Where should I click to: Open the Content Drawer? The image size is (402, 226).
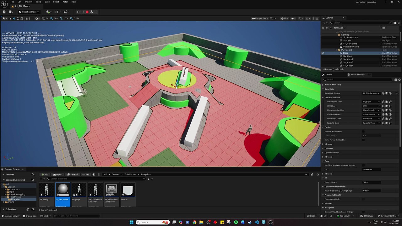(11, 216)
